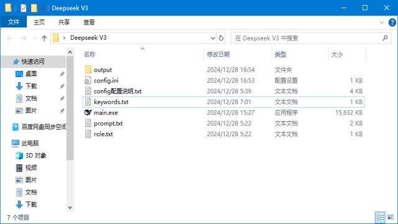Select the prompt.txt file name
The height and width of the screenshot is (224, 398).
[108, 123]
